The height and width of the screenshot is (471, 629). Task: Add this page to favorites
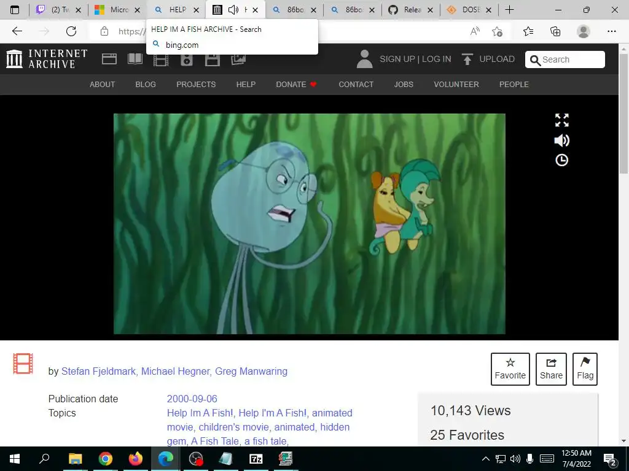[x=498, y=31]
